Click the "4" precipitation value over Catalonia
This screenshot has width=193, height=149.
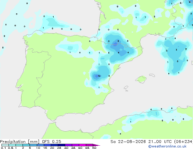128,53
